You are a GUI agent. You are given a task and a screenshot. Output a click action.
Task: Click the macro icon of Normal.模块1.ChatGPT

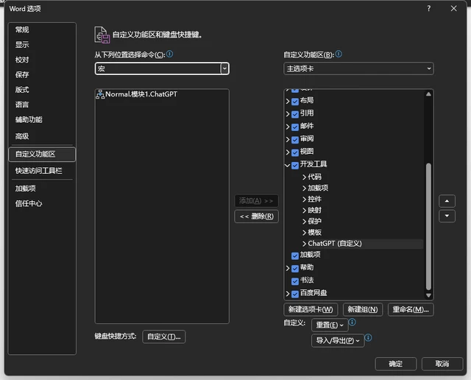(100, 94)
